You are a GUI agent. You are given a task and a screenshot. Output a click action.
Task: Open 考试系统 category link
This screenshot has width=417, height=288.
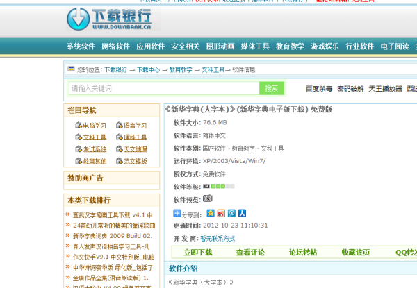(95, 149)
